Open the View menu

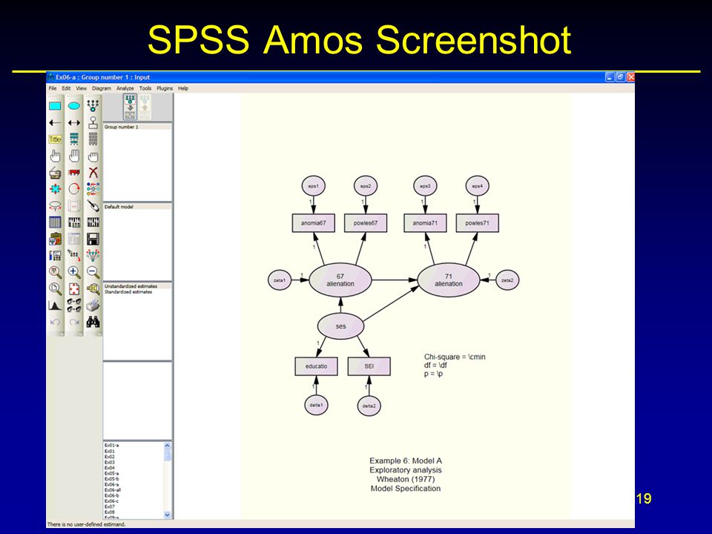click(x=82, y=88)
